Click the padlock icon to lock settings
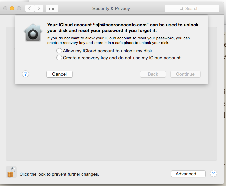Screen dimensions: 226x186 [11, 172]
